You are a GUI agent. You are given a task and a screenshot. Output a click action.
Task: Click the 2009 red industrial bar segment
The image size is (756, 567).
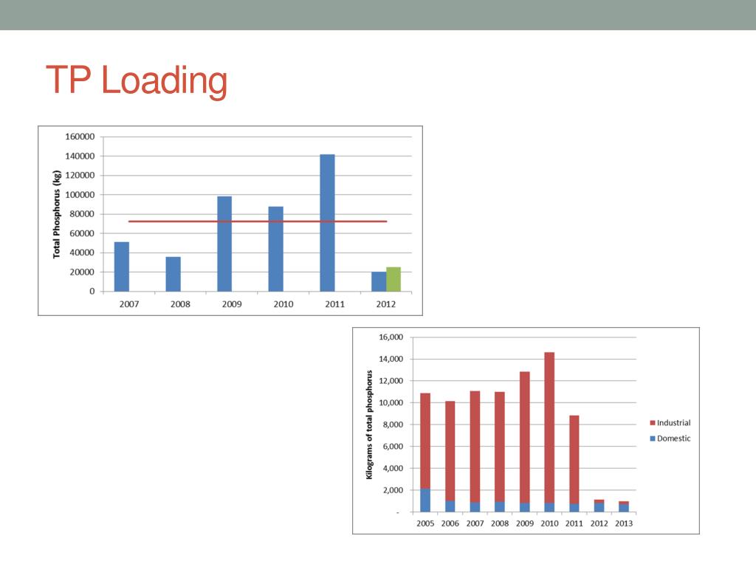525,437
